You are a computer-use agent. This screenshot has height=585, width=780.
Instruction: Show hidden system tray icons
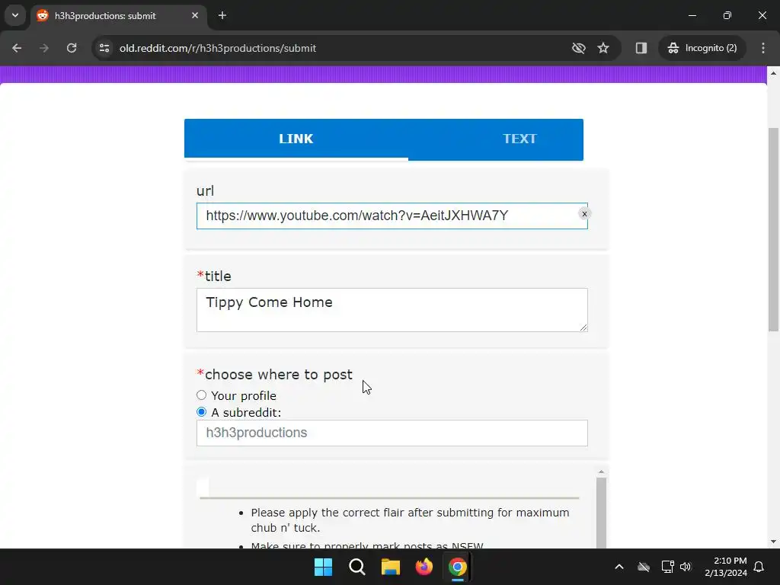click(619, 567)
